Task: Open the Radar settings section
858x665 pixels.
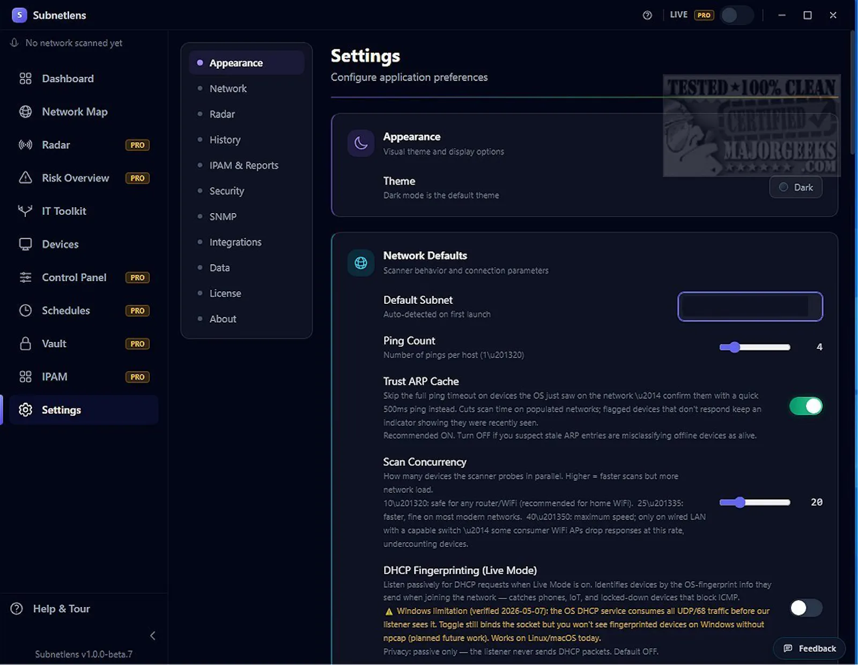Action: tap(247, 114)
